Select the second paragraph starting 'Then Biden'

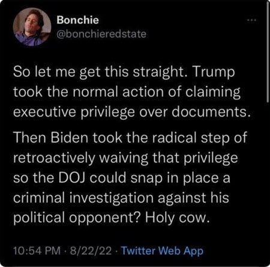(130, 177)
